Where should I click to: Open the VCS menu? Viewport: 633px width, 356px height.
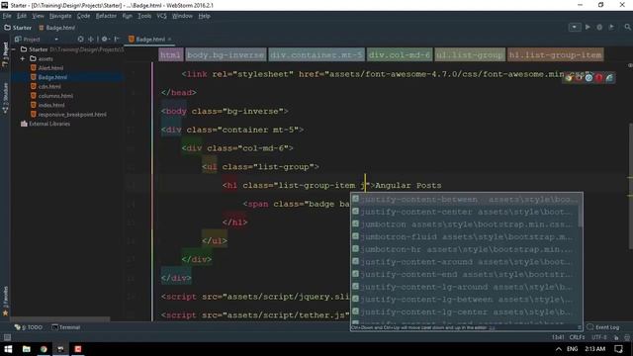pyautogui.click(x=161, y=16)
